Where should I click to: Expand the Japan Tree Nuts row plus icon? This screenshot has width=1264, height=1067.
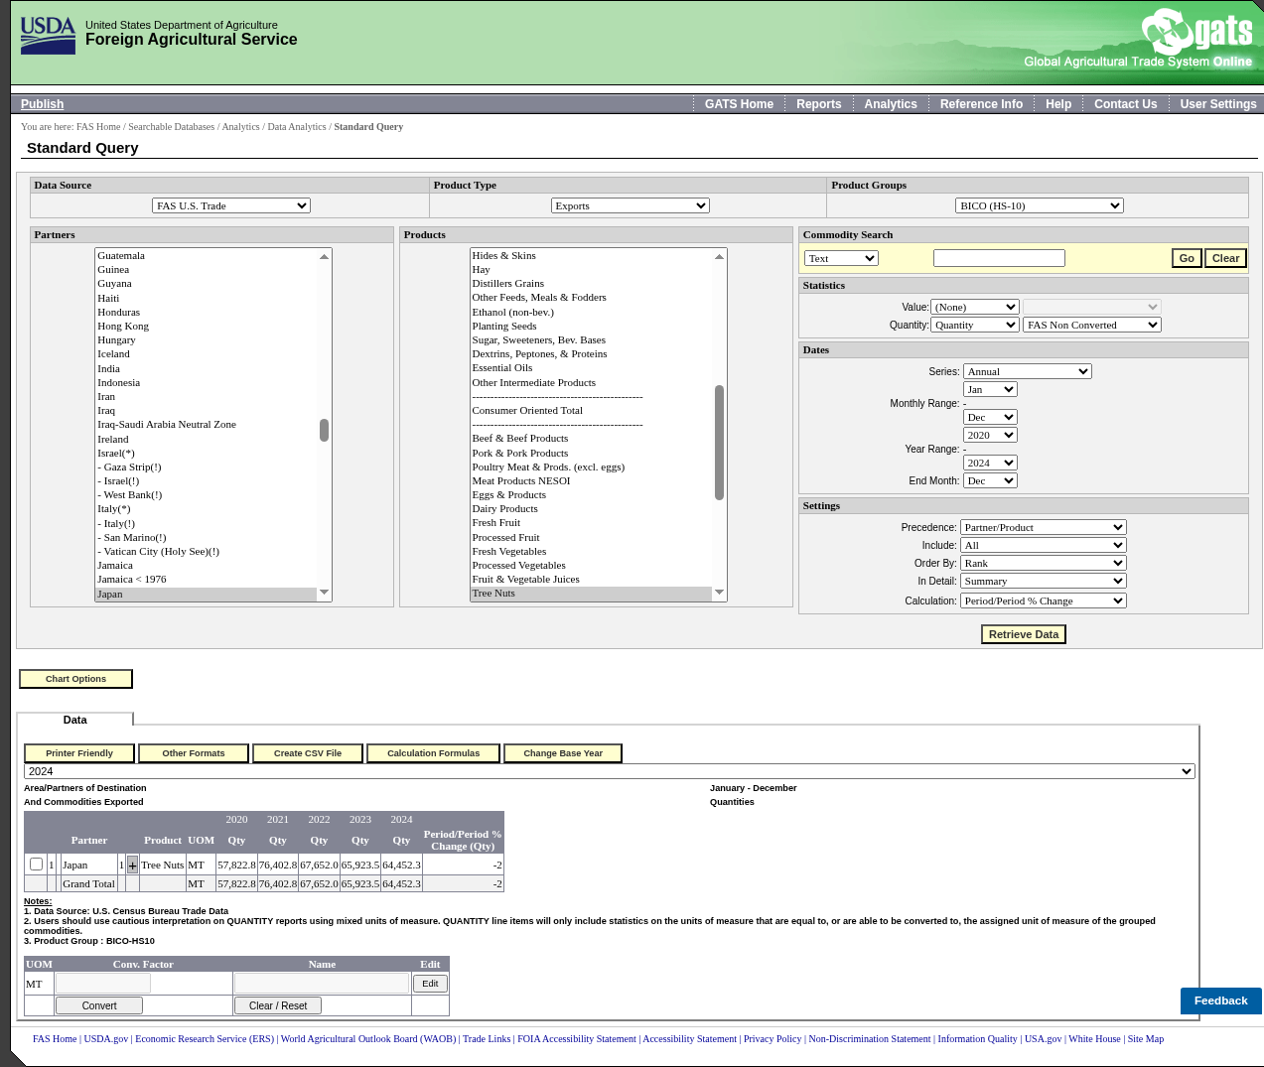tap(132, 866)
